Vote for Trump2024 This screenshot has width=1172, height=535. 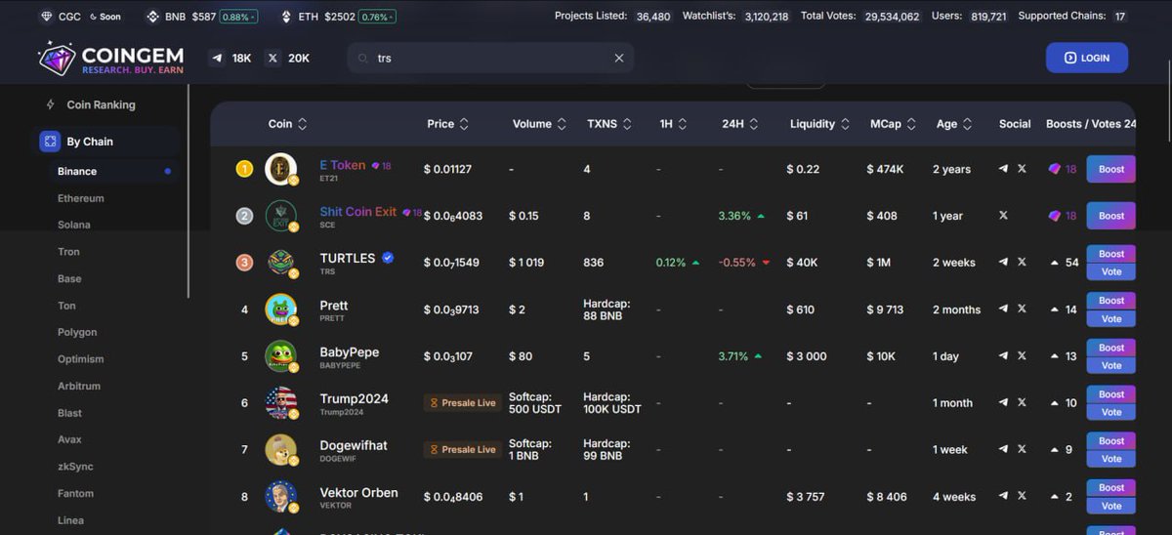coord(1111,412)
